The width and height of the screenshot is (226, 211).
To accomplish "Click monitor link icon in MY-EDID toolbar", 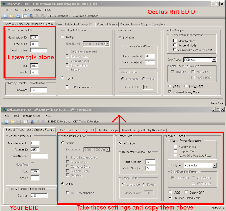I will pyautogui.click(x=32, y=122).
